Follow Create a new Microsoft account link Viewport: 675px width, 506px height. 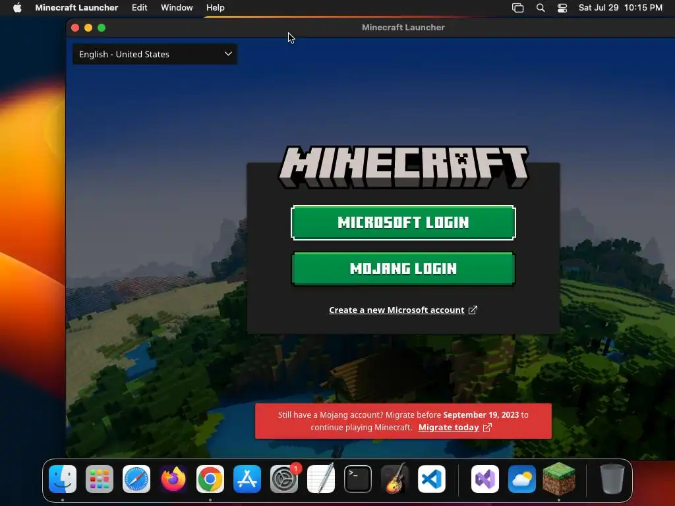(x=396, y=310)
